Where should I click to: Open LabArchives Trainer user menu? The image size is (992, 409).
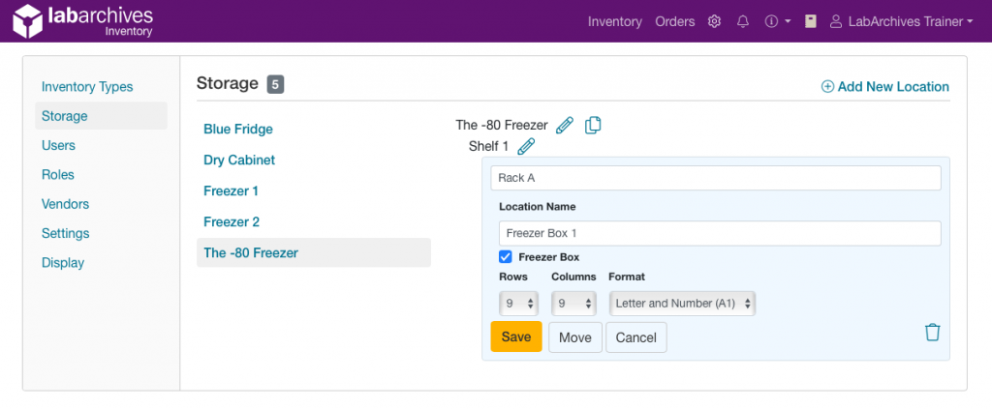[902, 21]
